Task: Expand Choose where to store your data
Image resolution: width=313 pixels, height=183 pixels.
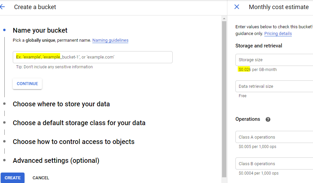Action: (x=61, y=104)
